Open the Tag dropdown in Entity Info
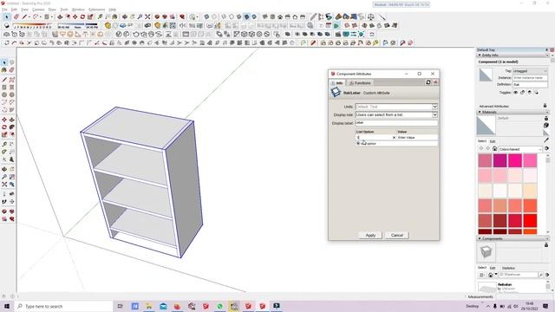Image resolution: width=555 pixels, height=312 pixels. [x=530, y=71]
